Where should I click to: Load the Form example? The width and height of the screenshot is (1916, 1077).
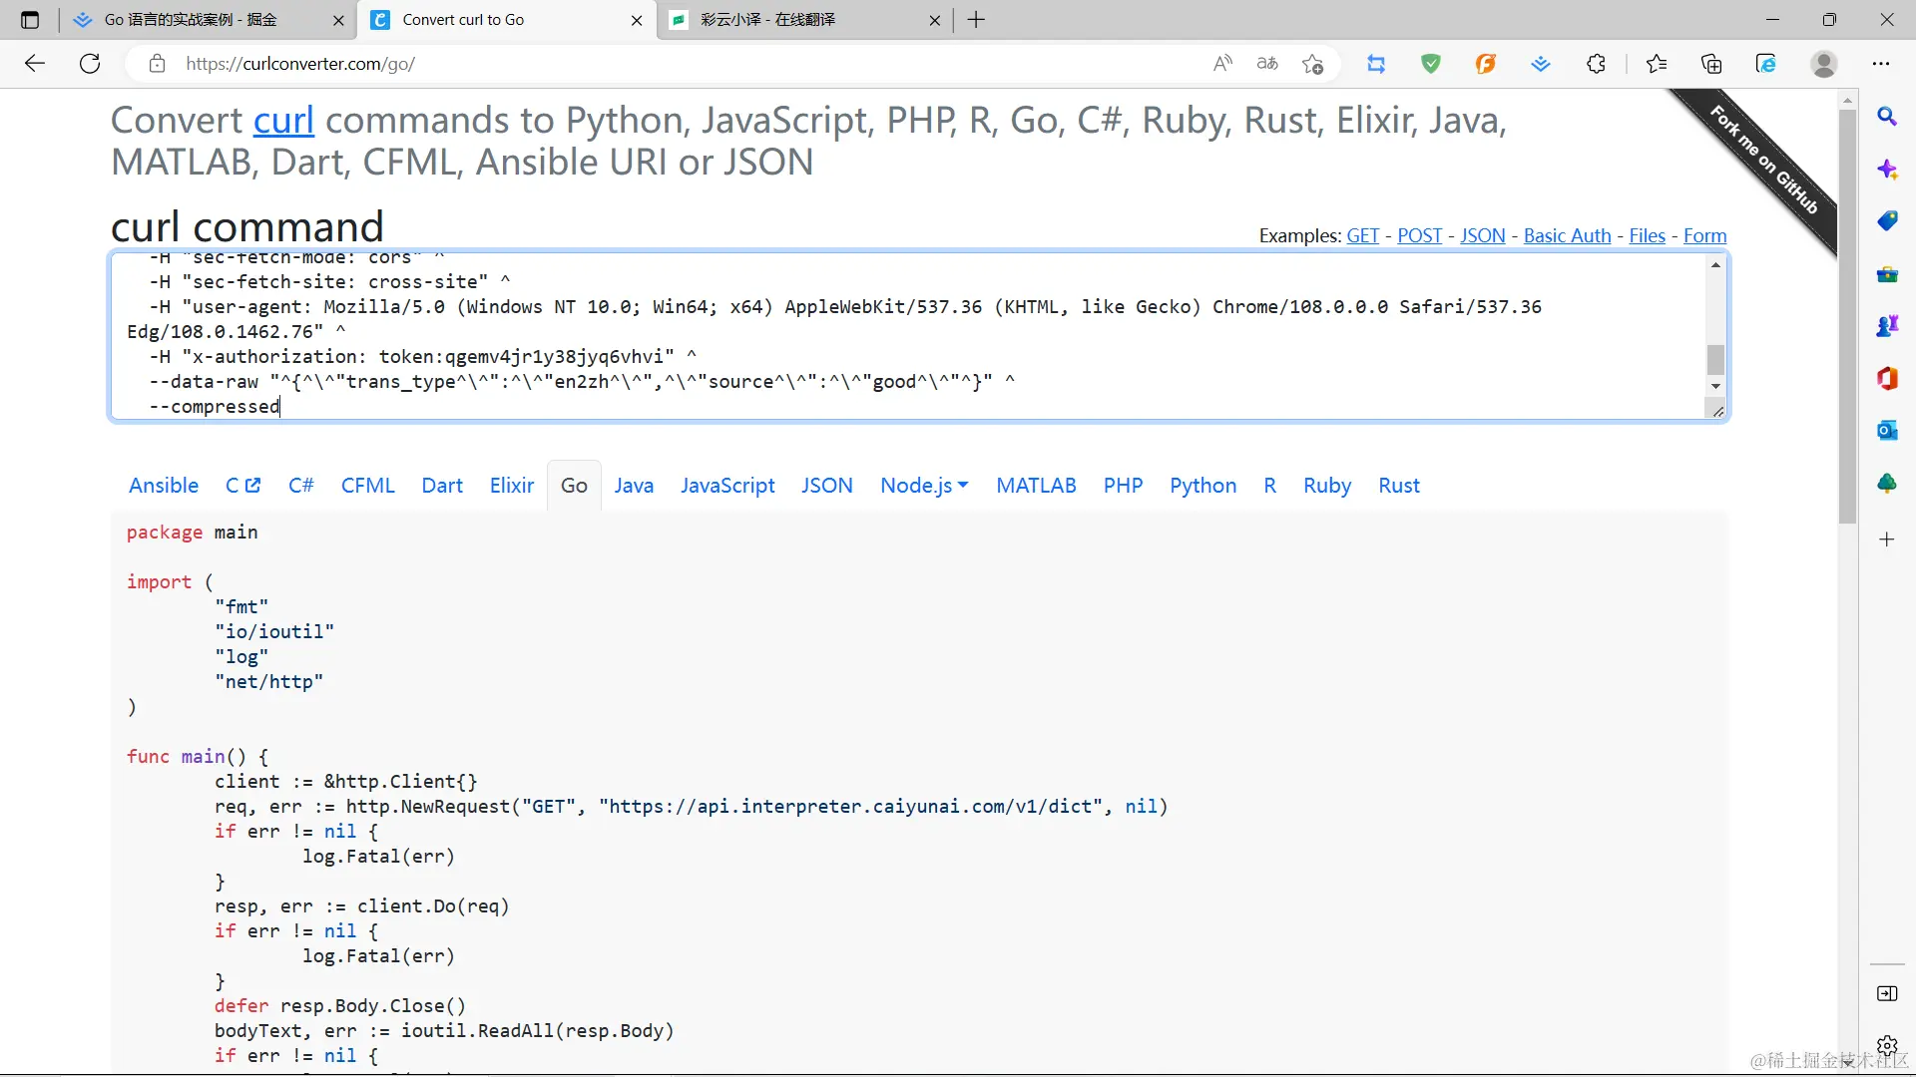point(1704,236)
